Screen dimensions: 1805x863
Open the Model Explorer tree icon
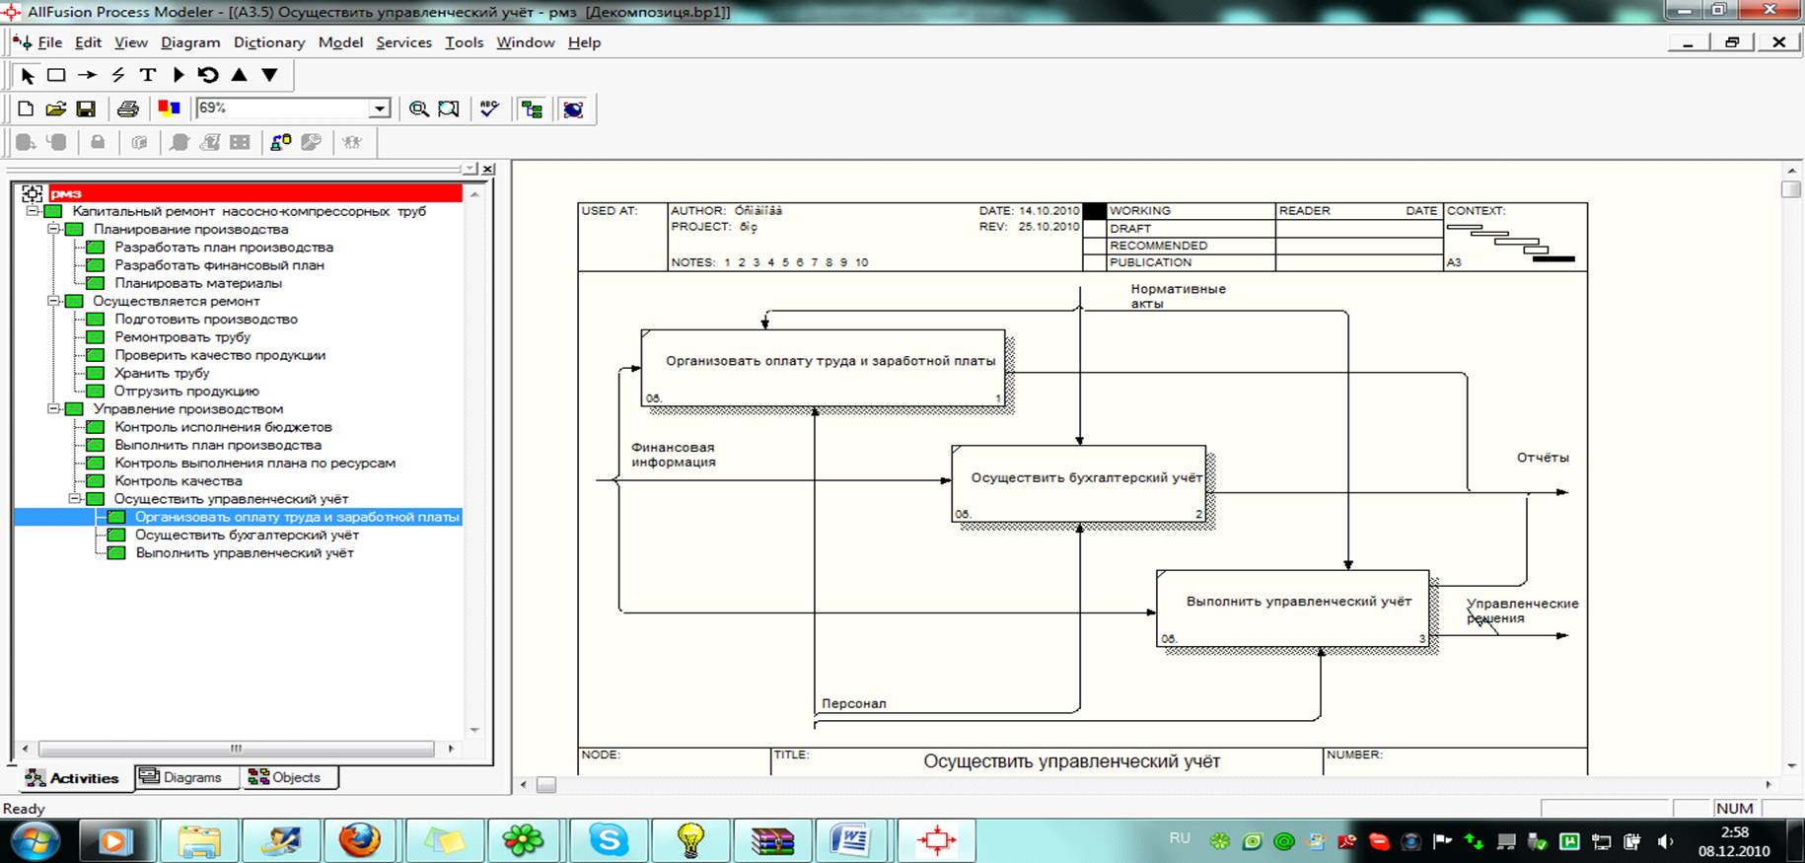[533, 109]
